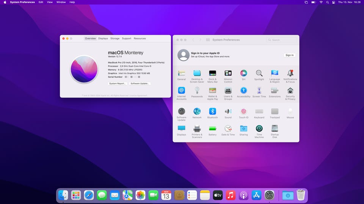Switch to the Storage tab
The image size is (364, 204).
point(115,39)
